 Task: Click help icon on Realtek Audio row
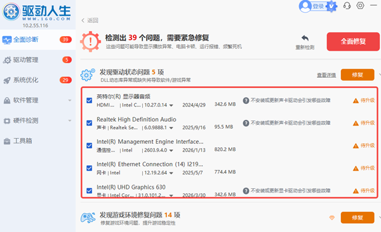tap(246, 123)
